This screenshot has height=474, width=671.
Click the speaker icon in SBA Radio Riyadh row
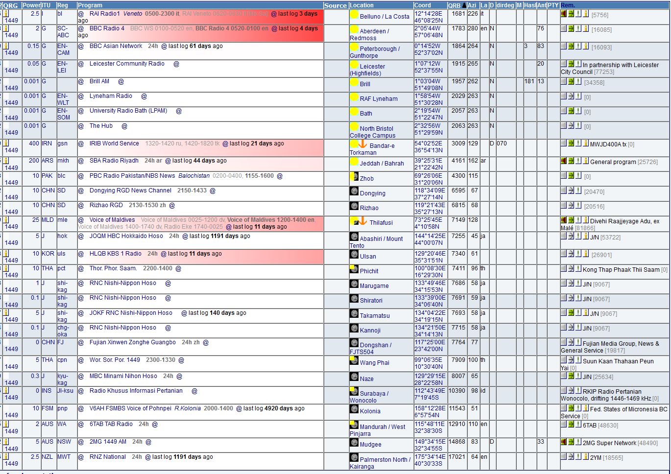point(564,161)
